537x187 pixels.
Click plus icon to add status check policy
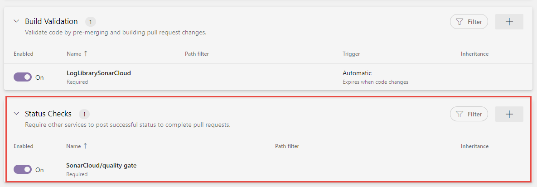point(509,114)
